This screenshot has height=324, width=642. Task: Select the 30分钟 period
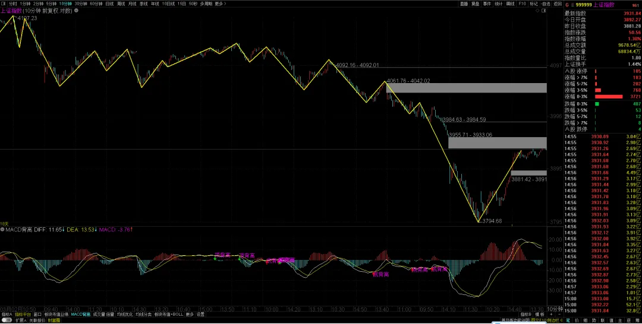(x=80, y=4)
